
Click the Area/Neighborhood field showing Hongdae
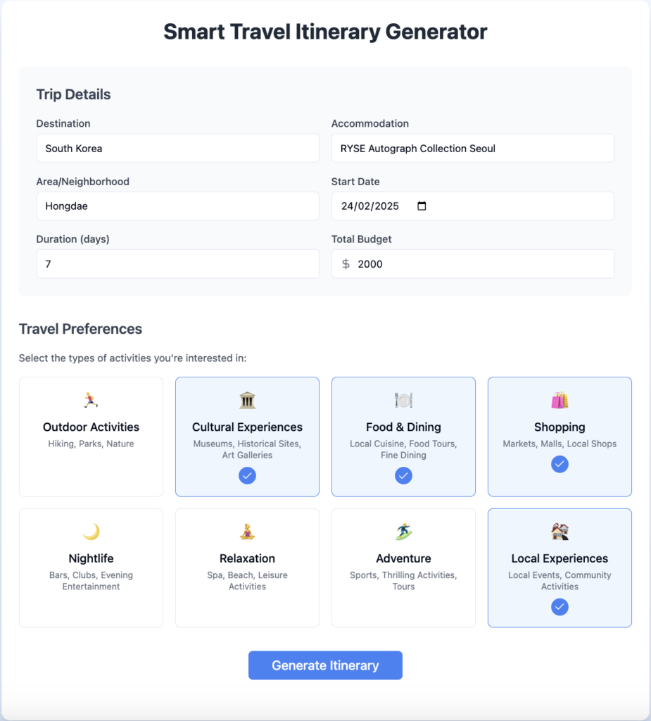177,206
